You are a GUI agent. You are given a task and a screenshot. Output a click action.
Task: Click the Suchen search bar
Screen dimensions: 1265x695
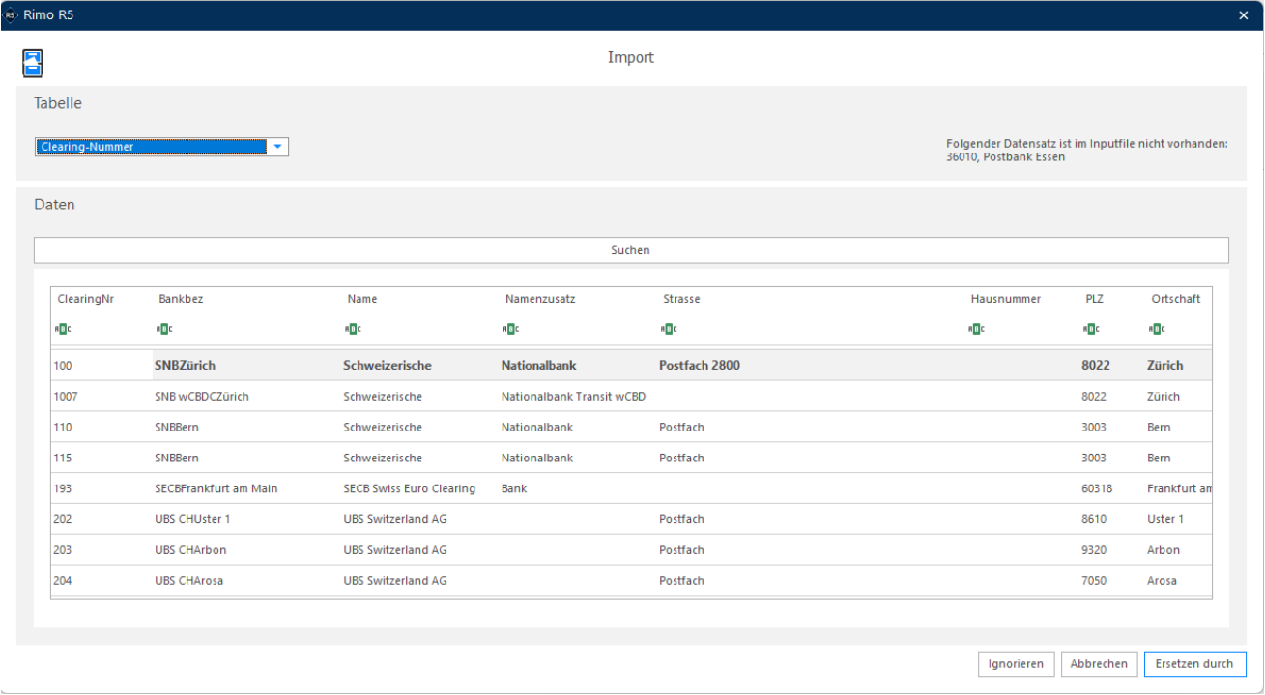631,250
